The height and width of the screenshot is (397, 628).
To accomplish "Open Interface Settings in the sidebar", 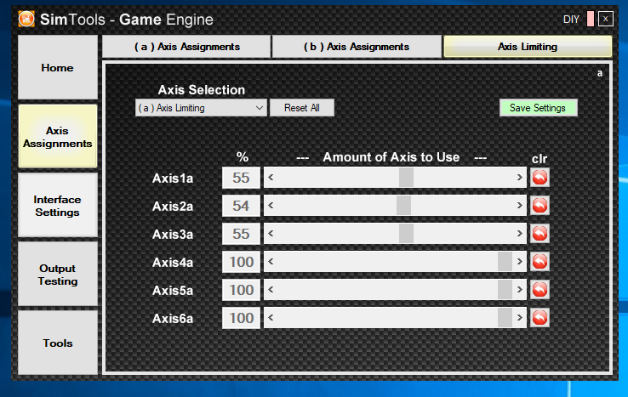I will point(58,206).
